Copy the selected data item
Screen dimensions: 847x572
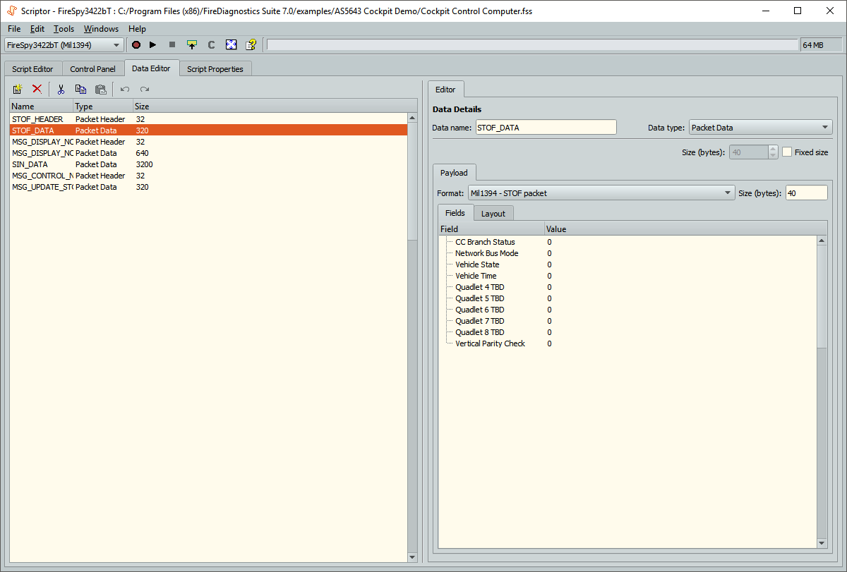tap(80, 89)
